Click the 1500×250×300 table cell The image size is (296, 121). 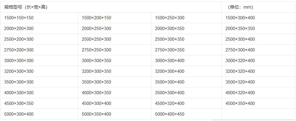(x=170, y=18)
